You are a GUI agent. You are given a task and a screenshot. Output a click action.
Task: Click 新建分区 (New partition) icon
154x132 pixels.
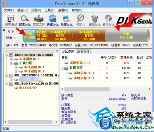[67, 20]
